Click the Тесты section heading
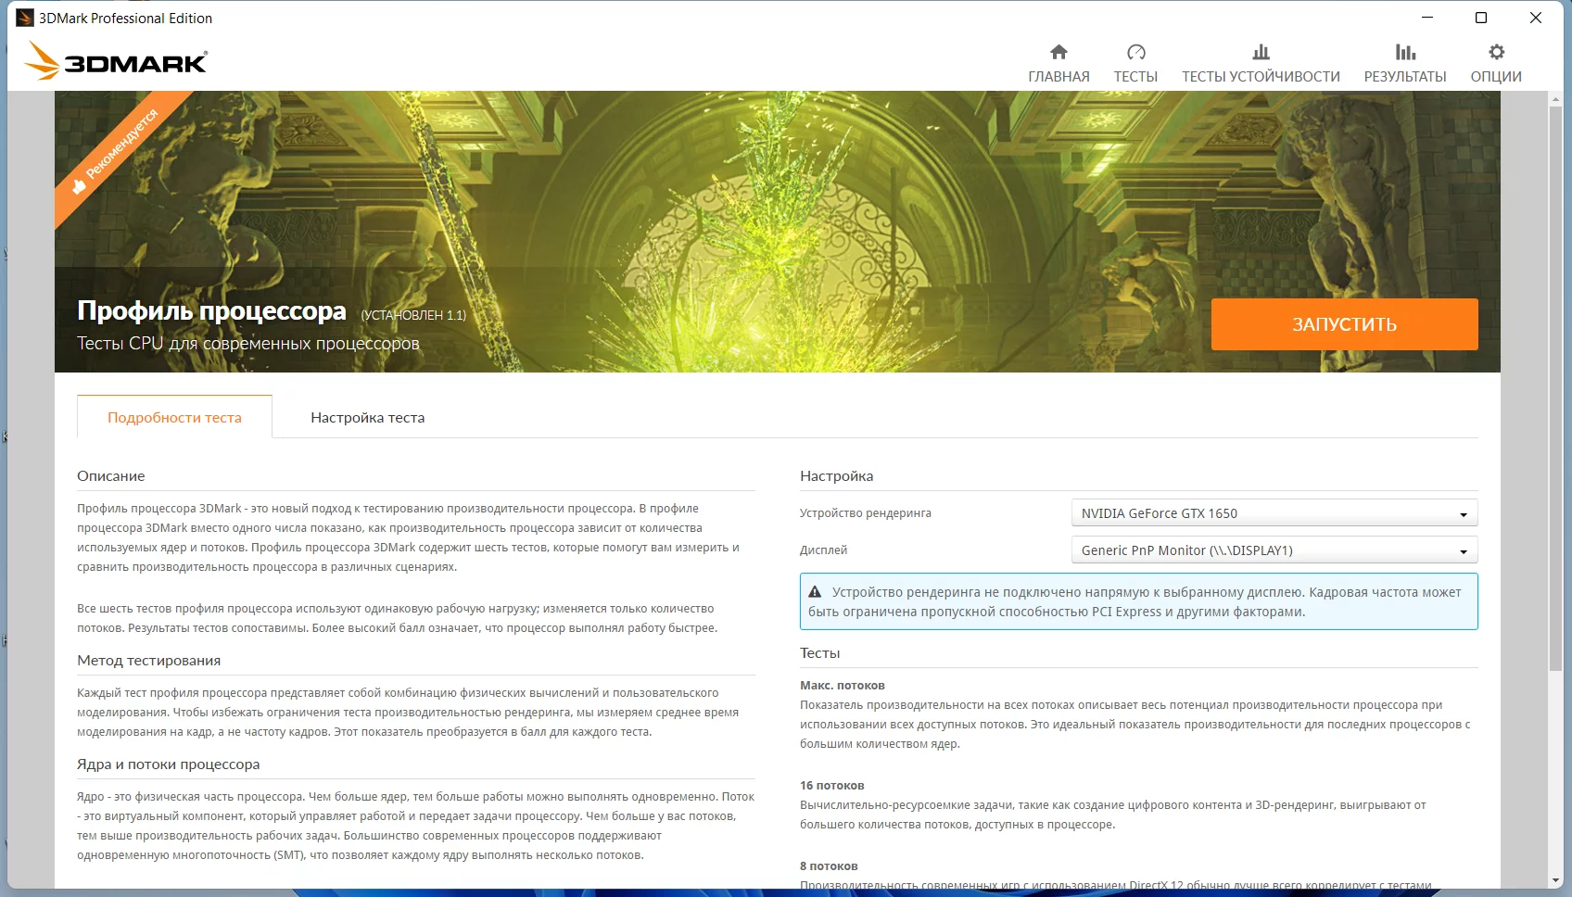Screen dimensions: 1572x897 820,653
